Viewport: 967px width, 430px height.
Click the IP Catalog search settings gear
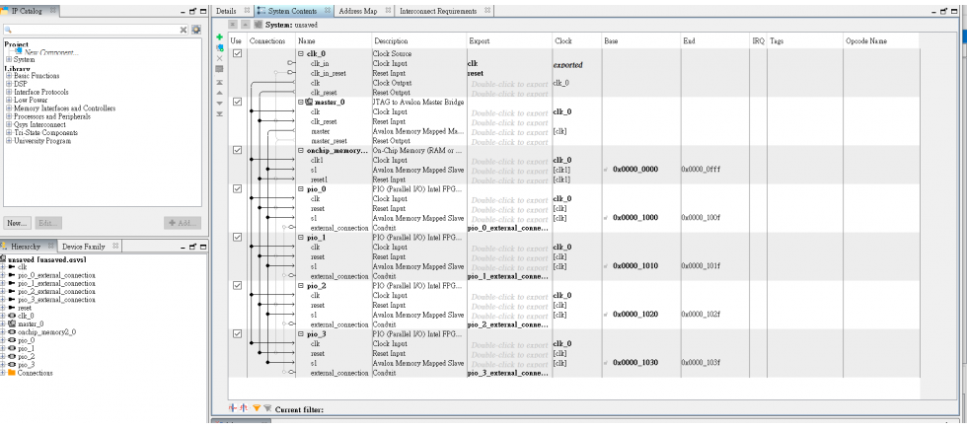195,31
